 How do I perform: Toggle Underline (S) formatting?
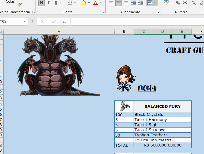click(x=56, y=3)
